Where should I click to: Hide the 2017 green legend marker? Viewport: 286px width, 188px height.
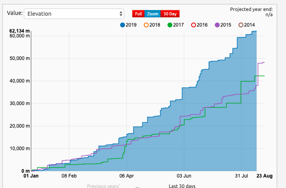click(170, 25)
